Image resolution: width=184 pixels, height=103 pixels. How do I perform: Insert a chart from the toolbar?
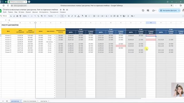click(118, 16)
